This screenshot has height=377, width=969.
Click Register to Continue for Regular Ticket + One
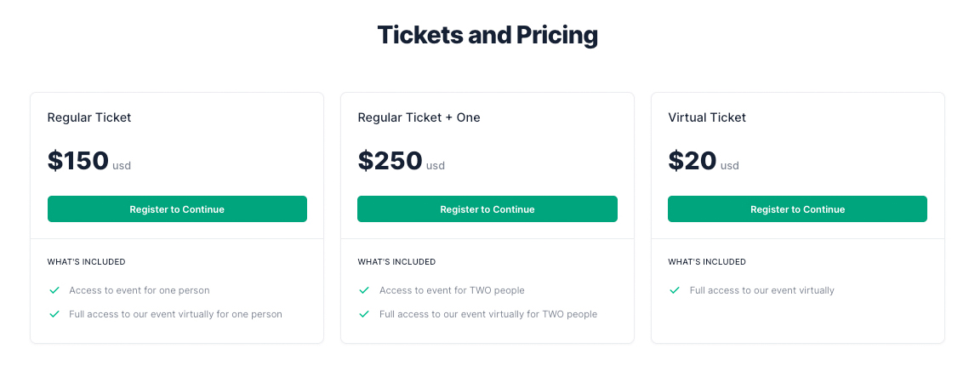(x=487, y=208)
